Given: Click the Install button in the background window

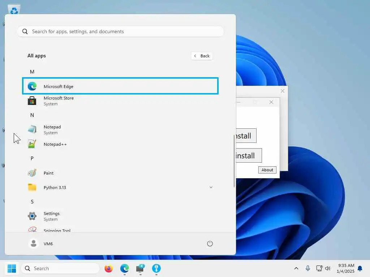Looking at the screenshot, I should click(246, 136).
